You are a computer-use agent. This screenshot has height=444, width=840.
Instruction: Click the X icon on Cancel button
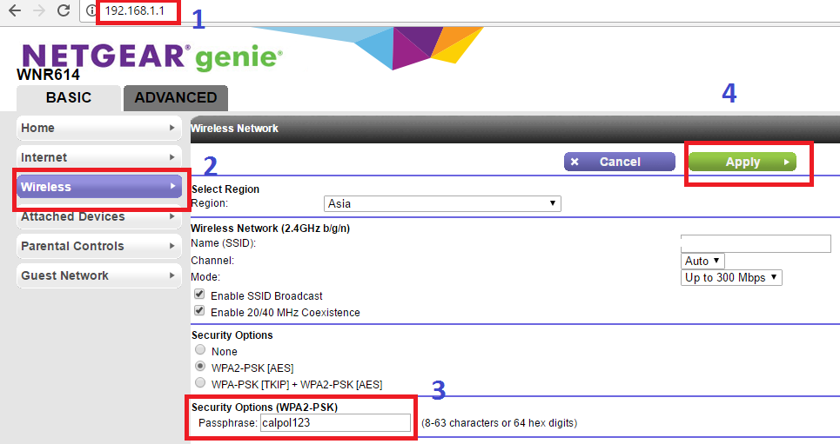pos(575,162)
